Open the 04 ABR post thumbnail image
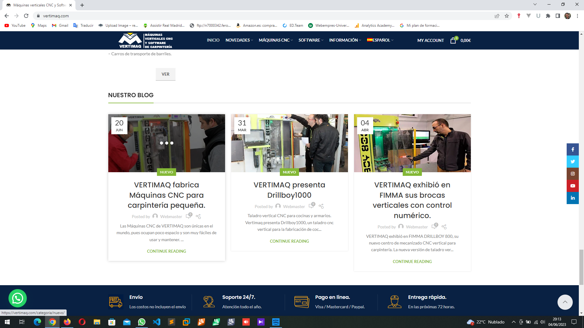Image resolution: width=584 pixels, height=328 pixels. (412, 143)
